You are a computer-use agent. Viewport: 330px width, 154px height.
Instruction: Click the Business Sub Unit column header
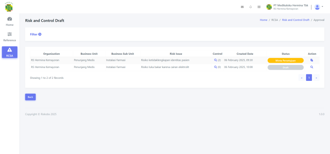coord(123,53)
